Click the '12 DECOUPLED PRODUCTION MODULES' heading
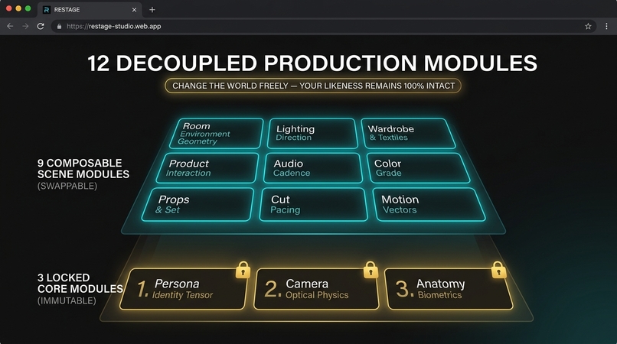The height and width of the screenshot is (344, 617). pyautogui.click(x=312, y=63)
